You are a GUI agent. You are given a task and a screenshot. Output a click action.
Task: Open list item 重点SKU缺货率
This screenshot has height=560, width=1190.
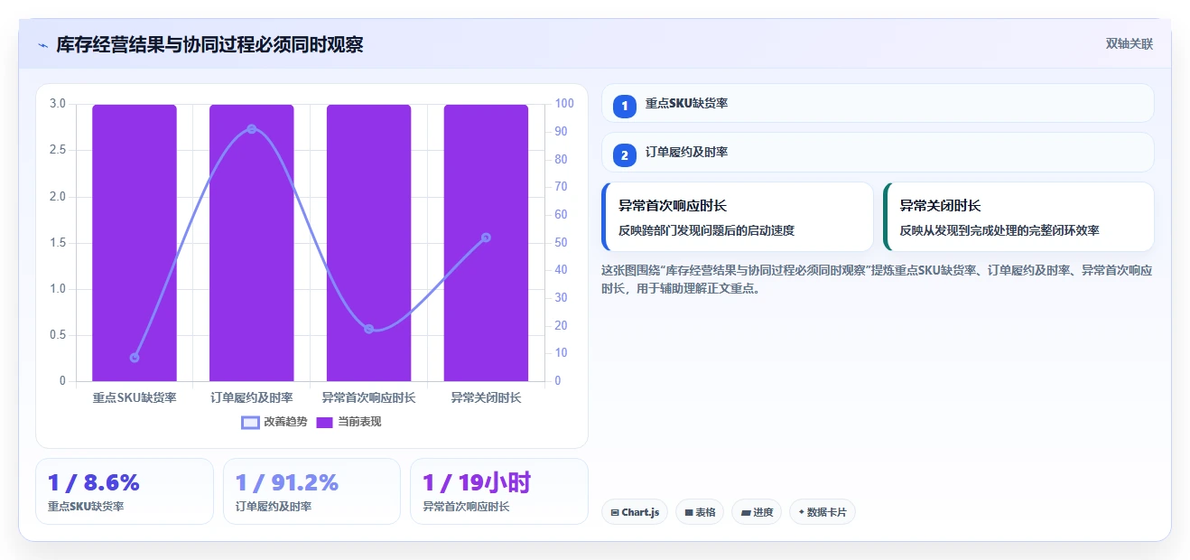(878, 103)
